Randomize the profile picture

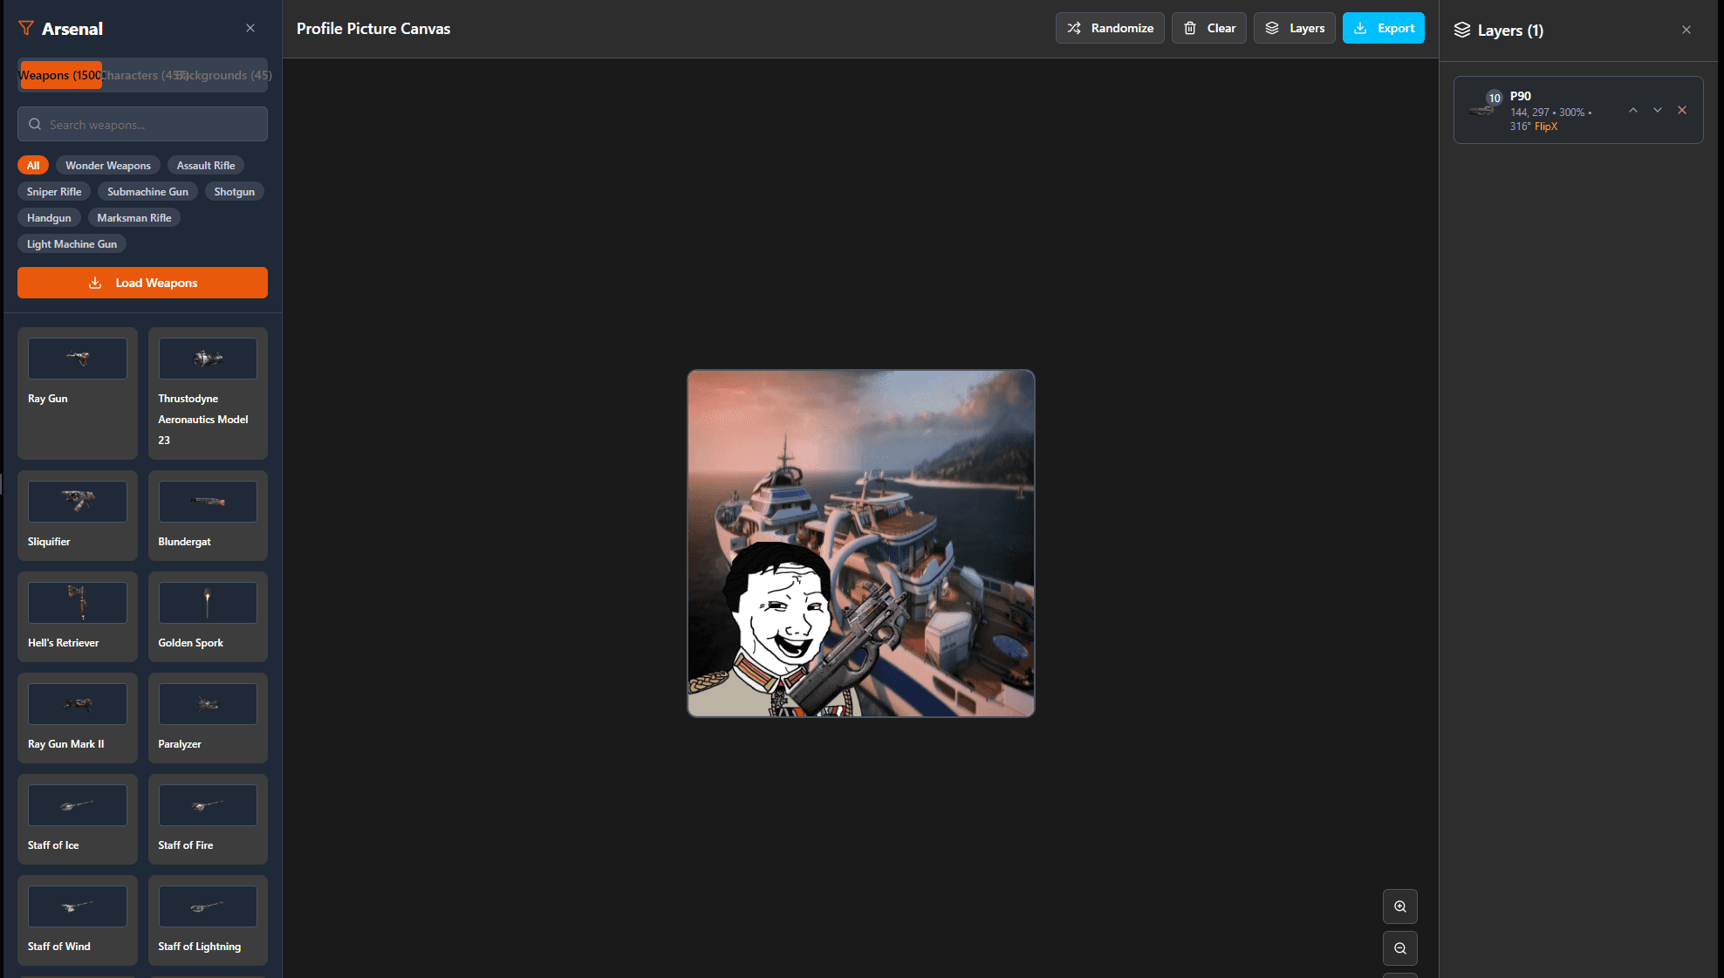point(1110,28)
